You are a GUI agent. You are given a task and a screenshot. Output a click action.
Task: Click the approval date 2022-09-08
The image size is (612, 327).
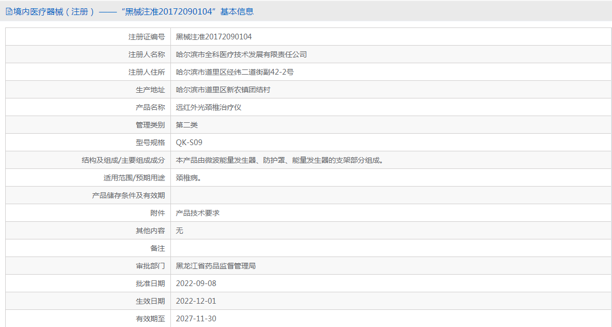click(196, 283)
